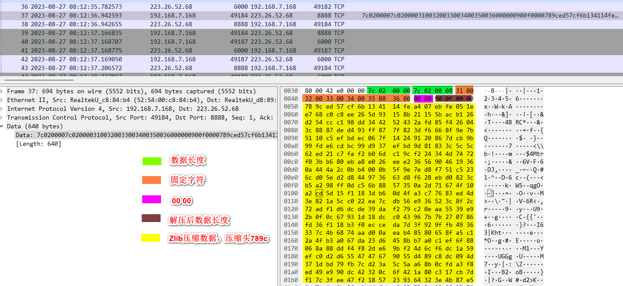Select the [Length: 640] field row
Viewport: 623px width, 286px height.
pyautogui.click(x=38, y=144)
